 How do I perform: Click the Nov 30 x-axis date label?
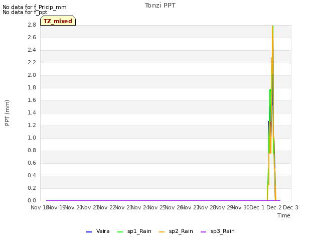(241, 207)
